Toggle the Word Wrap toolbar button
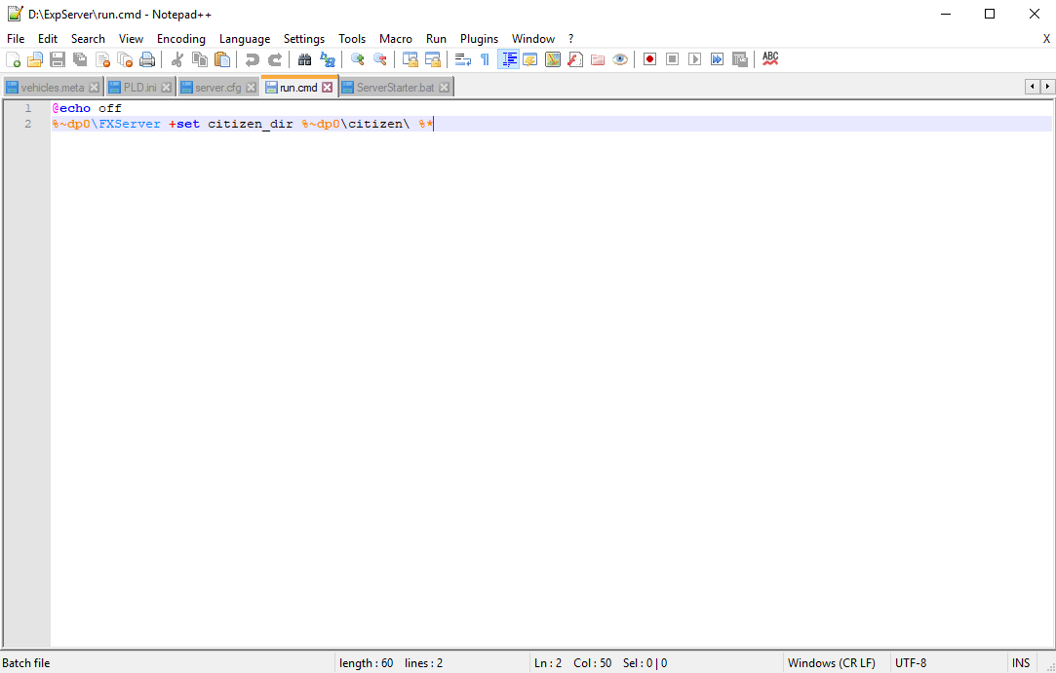 click(463, 59)
